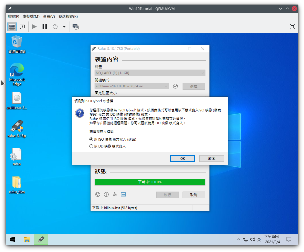Switch the viewer to fullscreen
The width and height of the screenshot is (304, 252).
coord(292,27)
